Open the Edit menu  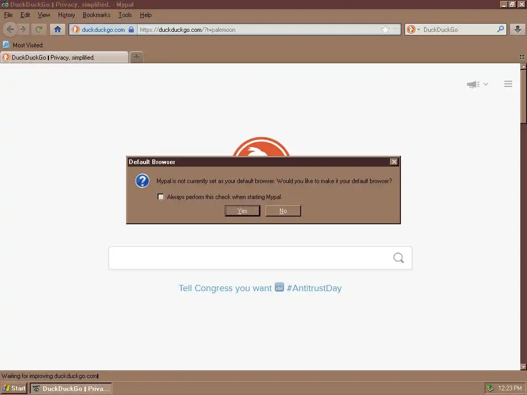25,15
